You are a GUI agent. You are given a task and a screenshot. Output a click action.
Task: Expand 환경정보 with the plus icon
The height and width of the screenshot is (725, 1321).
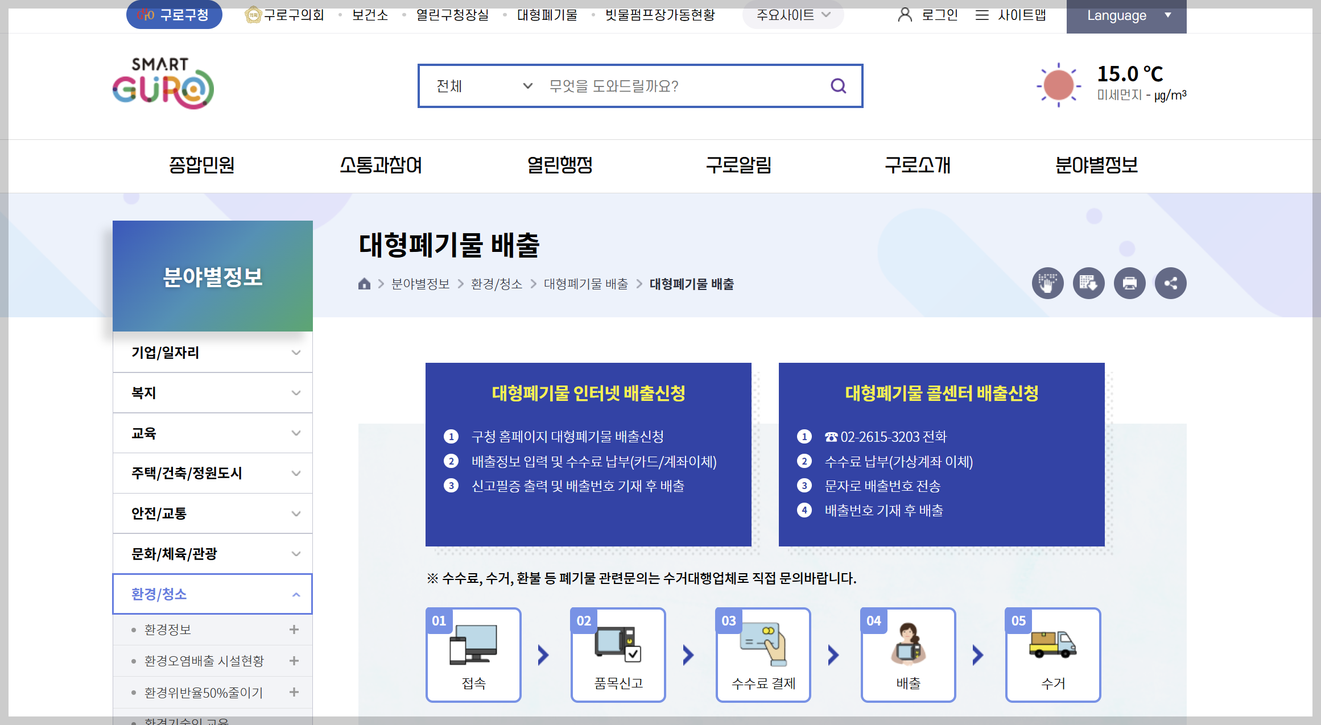click(x=294, y=629)
